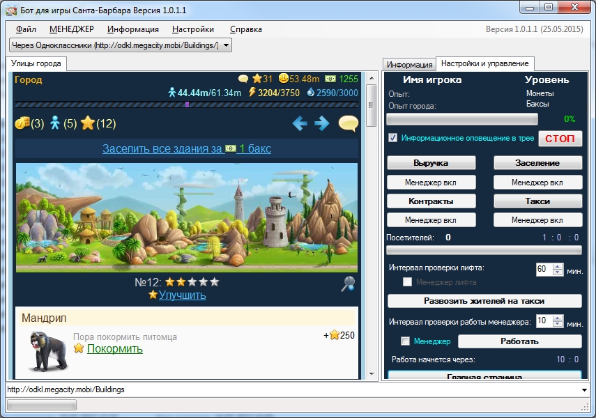This screenshot has width=596, height=418.
Task: Uncheck the Информационное оповещение в трее checkbox
Action: [393, 138]
